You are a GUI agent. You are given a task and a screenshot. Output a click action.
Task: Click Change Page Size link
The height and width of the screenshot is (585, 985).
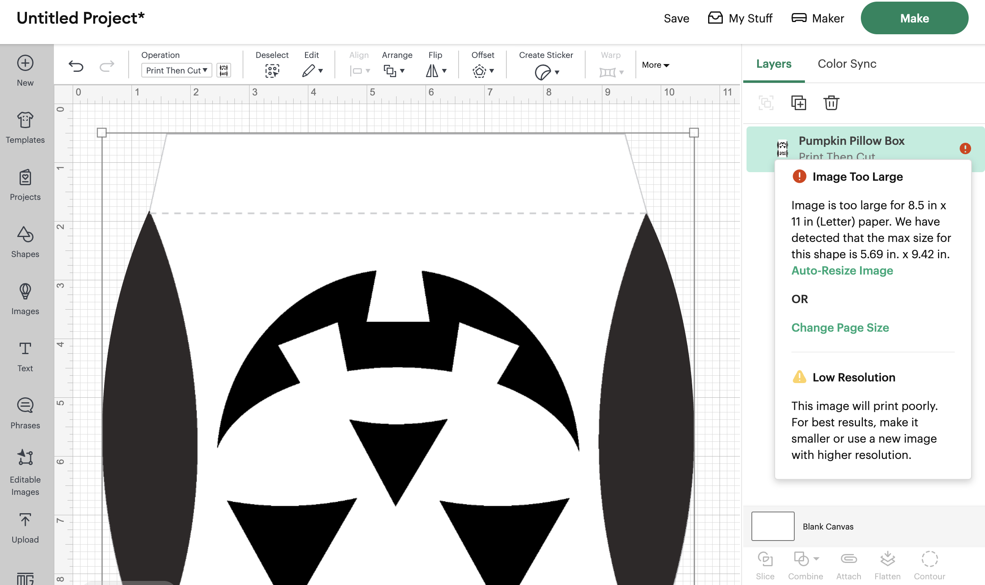tap(840, 328)
